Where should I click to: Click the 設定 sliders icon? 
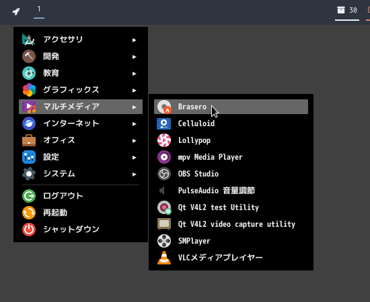[29, 157]
